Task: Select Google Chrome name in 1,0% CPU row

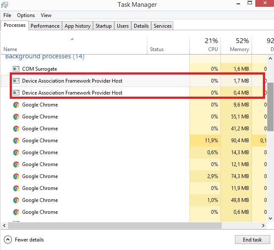Action: point(40,200)
